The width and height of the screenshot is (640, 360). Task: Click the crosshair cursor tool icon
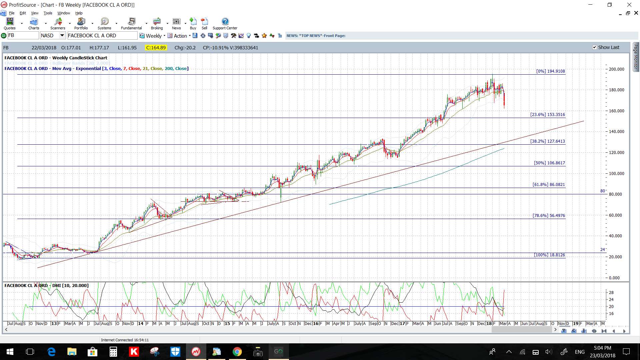[x=203, y=36]
